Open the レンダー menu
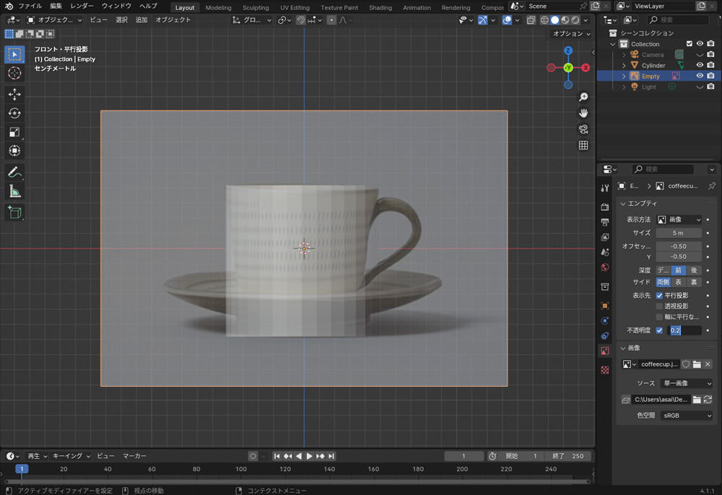 click(x=82, y=6)
